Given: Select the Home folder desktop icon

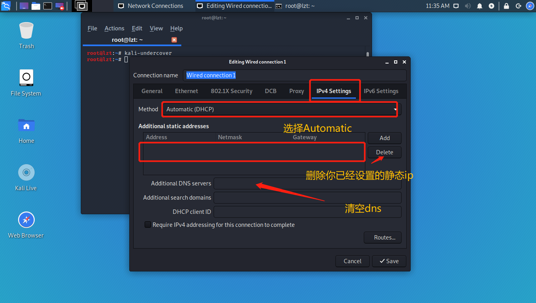Looking at the screenshot, I should click(26, 130).
